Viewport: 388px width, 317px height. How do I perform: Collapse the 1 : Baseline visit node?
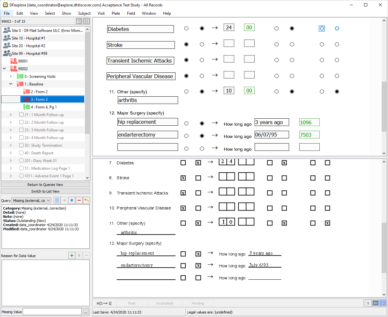pyautogui.click(x=11, y=84)
